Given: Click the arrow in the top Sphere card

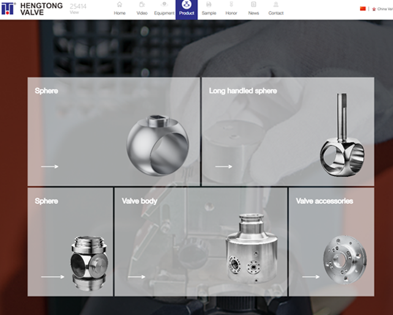Looking at the screenshot, I should pos(50,166).
